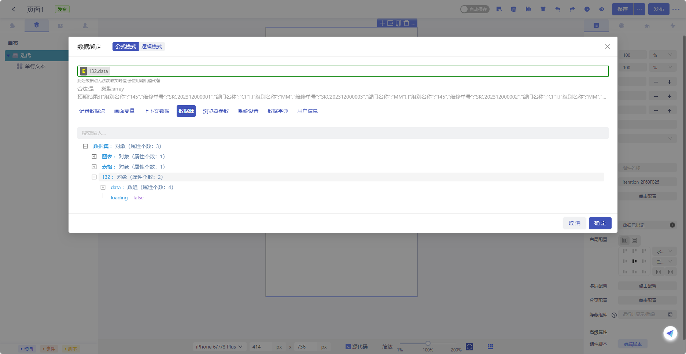Select the center alignment cell in layout grid
The height and width of the screenshot is (354, 686).
coord(634,261)
